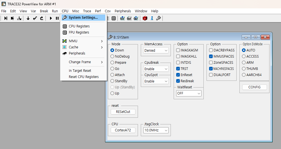
Task: Uncheck the TRST option
Action: click(x=178, y=69)
